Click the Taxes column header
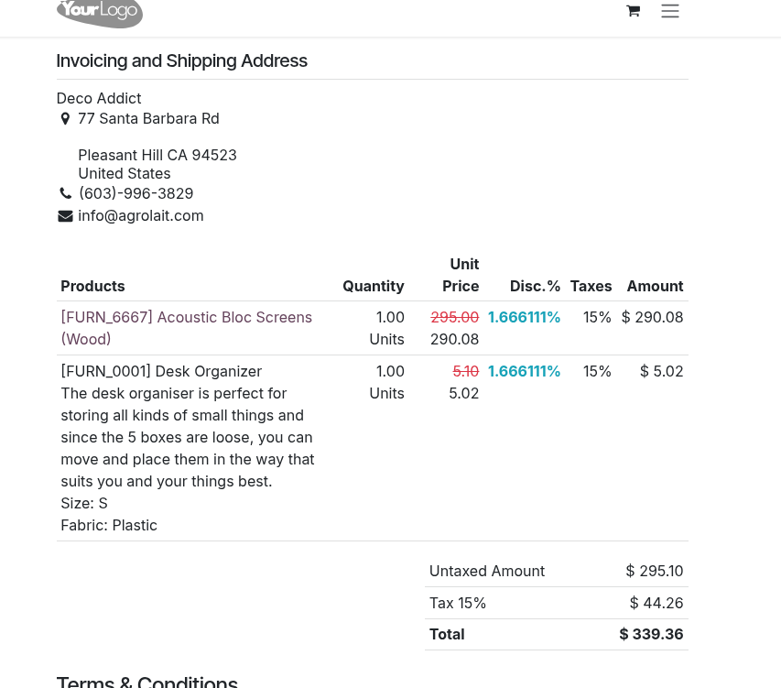Viewport: 781px width, 688px height. pyautogui.click(x=591, y=286)
